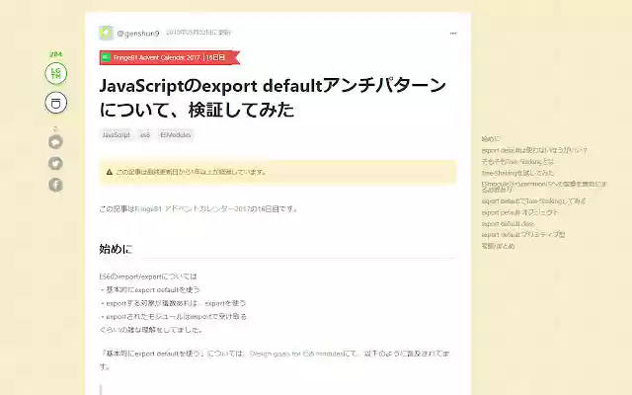
Task: Jump to 'export default class' in the contents
Action: pos(508,224)
